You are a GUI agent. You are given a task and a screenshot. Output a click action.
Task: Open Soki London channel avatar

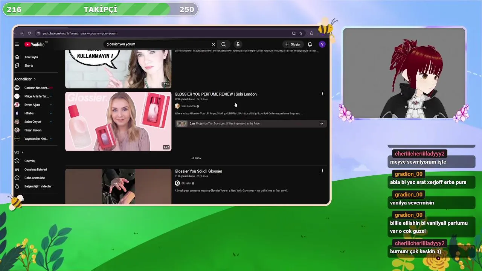click(x=177, y=106)
